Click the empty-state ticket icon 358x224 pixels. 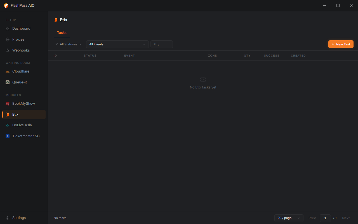pos(203,80)
